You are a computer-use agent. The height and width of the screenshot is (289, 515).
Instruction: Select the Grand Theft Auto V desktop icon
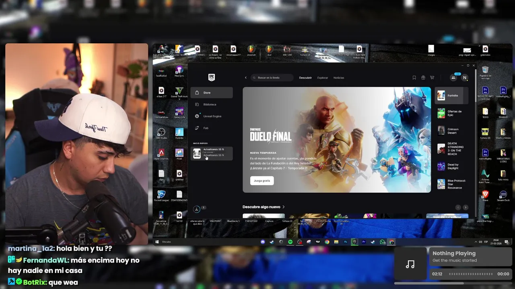179,93
